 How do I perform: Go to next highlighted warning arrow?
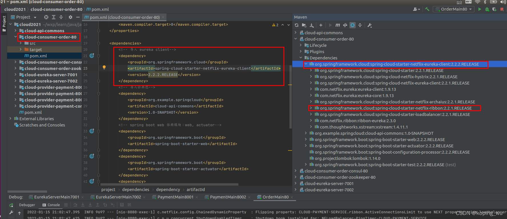(289, 25)
